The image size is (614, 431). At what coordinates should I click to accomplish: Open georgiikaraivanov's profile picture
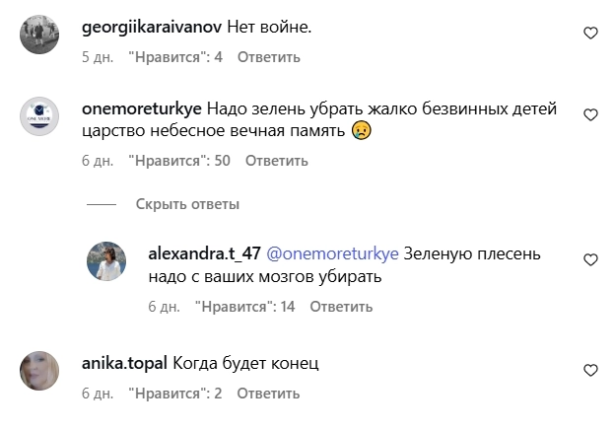42,37
